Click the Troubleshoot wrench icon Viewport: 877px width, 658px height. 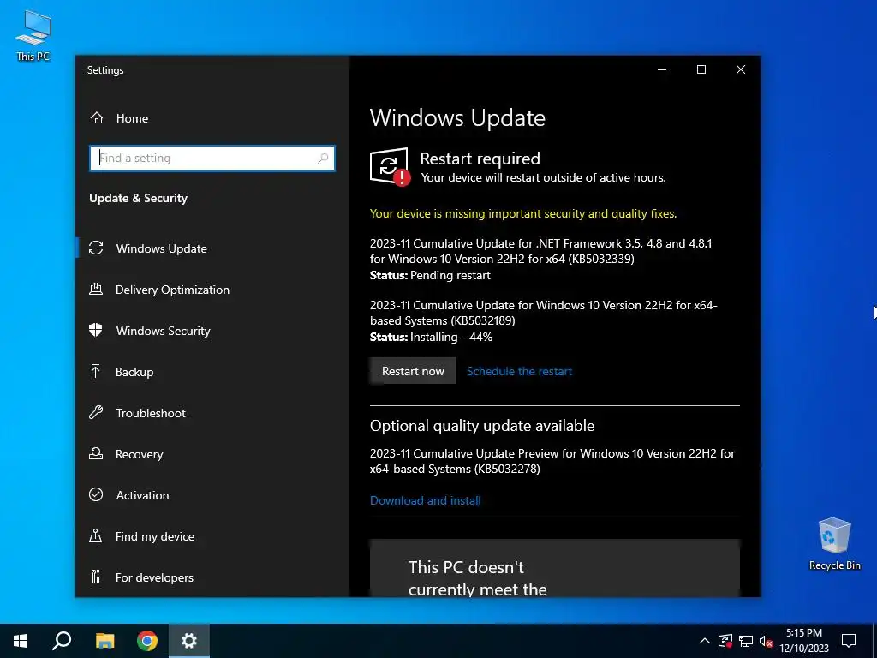click(x=96, y=412)
